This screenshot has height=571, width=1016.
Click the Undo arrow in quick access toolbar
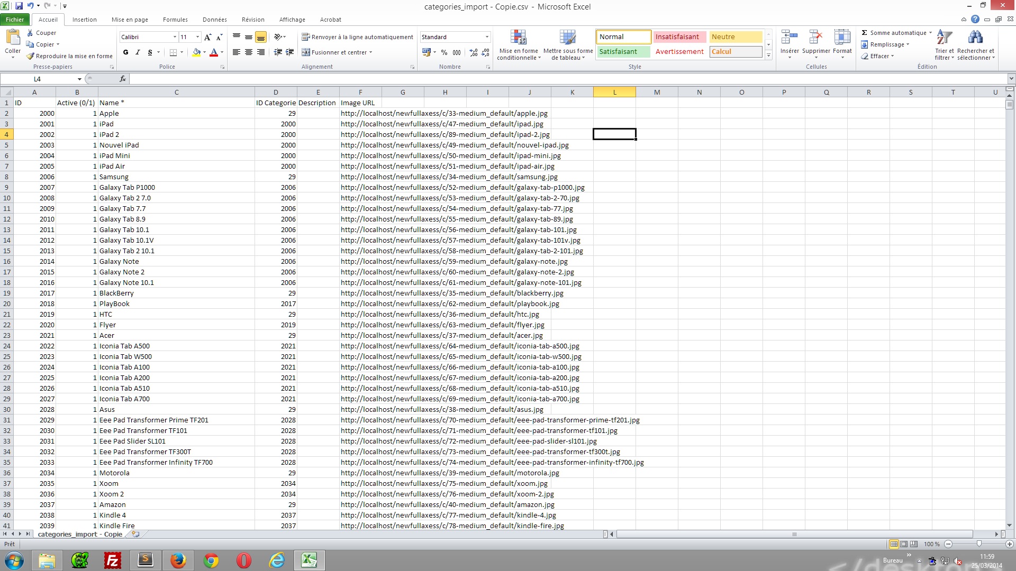[31, 6]
